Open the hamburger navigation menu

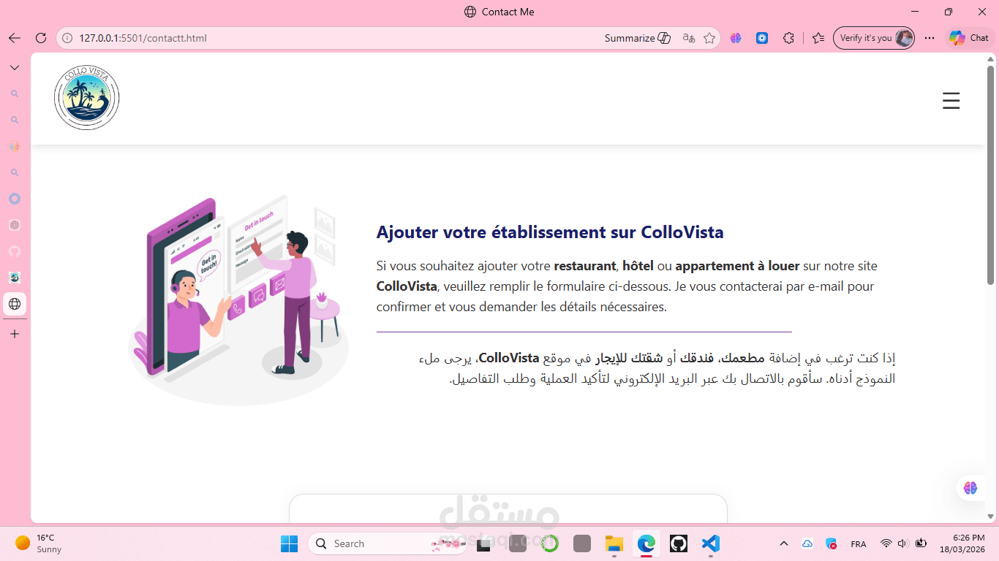click(951, 101)
